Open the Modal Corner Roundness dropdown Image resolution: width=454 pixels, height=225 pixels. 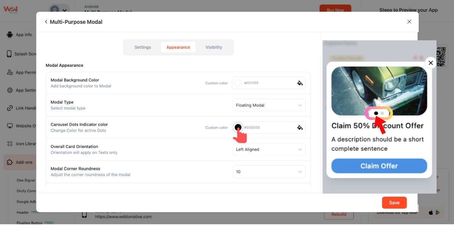click(x=269, y=172)
